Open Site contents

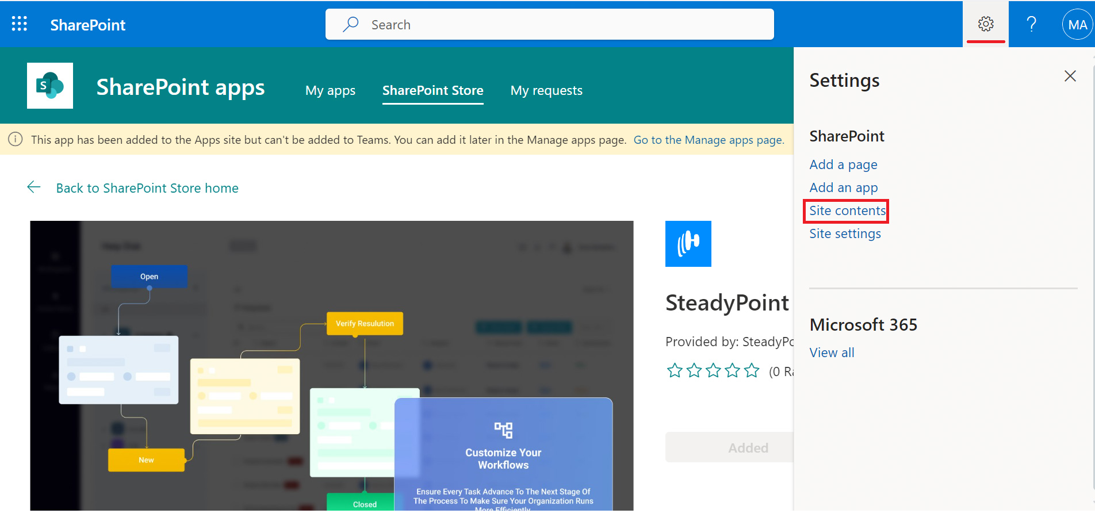pos(847,210)
